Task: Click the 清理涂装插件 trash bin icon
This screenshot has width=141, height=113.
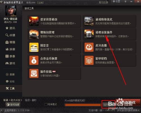Action: [89, 34]
